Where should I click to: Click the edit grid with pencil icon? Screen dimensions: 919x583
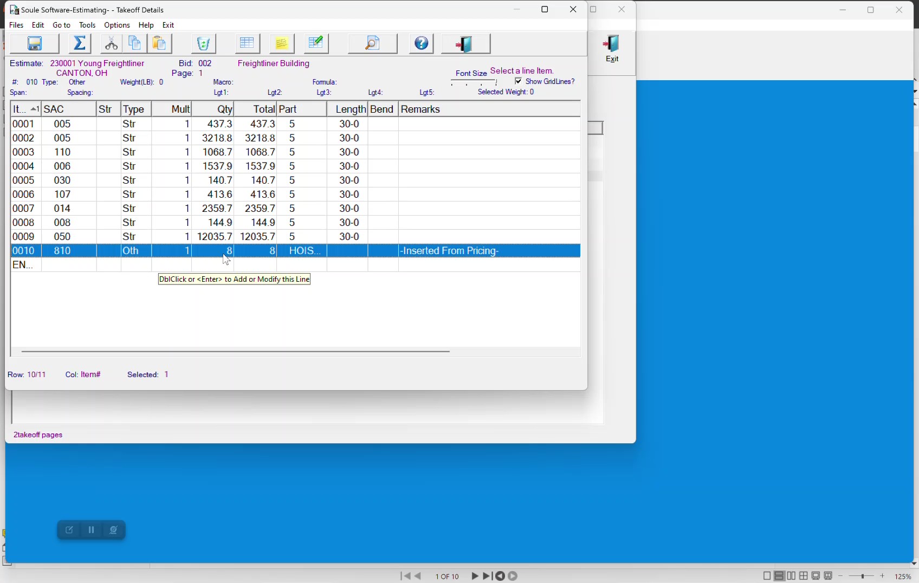click(x=317, y=44)
